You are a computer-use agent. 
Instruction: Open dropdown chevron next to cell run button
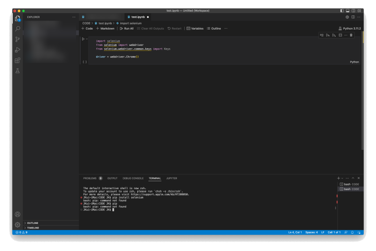(x=87, y=39)
